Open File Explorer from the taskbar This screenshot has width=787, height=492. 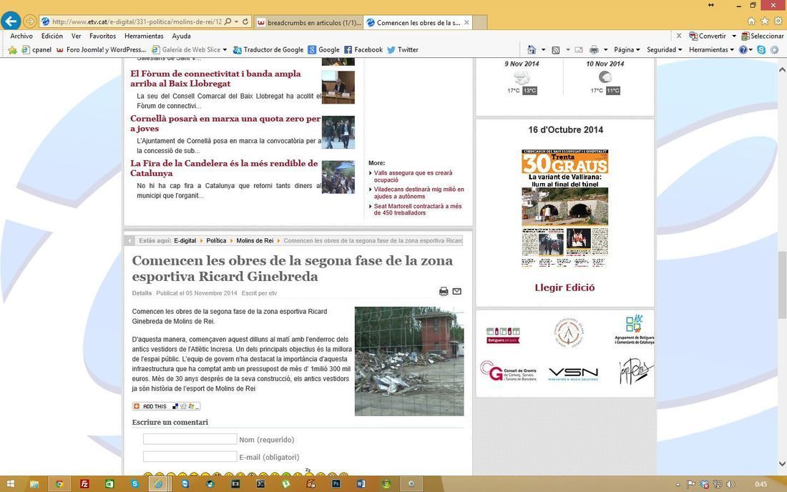(x=34, y=484)
